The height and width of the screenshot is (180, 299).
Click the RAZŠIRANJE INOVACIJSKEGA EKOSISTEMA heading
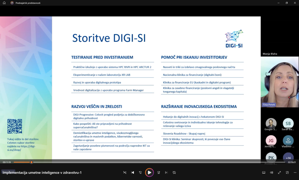click(199, 107)
